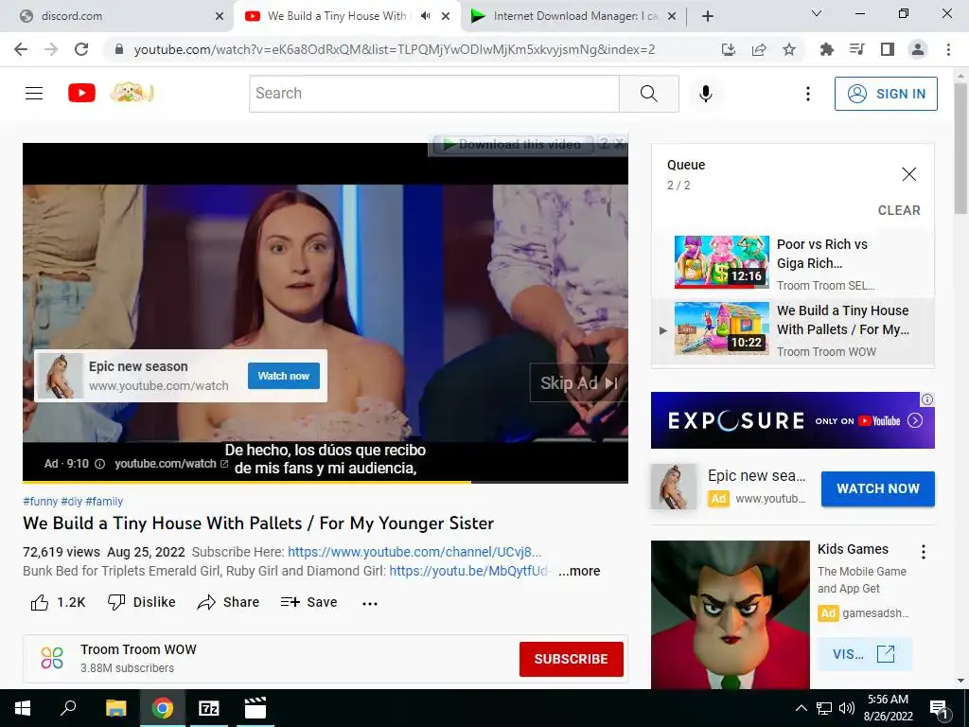969x727 pixels.
Task: Switch to Internet Download Manager tab
Action: tap(572, 16)
